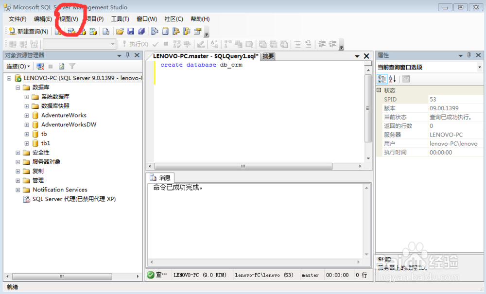Open the 连接(O) dropdown
Viewport: 486px width, 294px height.
[18, 66]
